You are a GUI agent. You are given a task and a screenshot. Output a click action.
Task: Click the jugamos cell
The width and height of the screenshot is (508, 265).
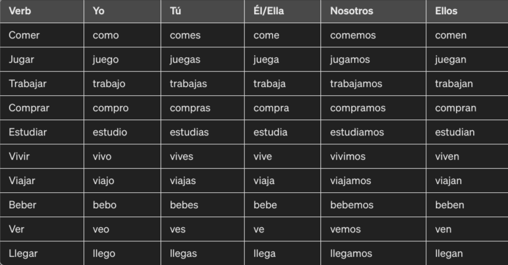pos(350,60)
